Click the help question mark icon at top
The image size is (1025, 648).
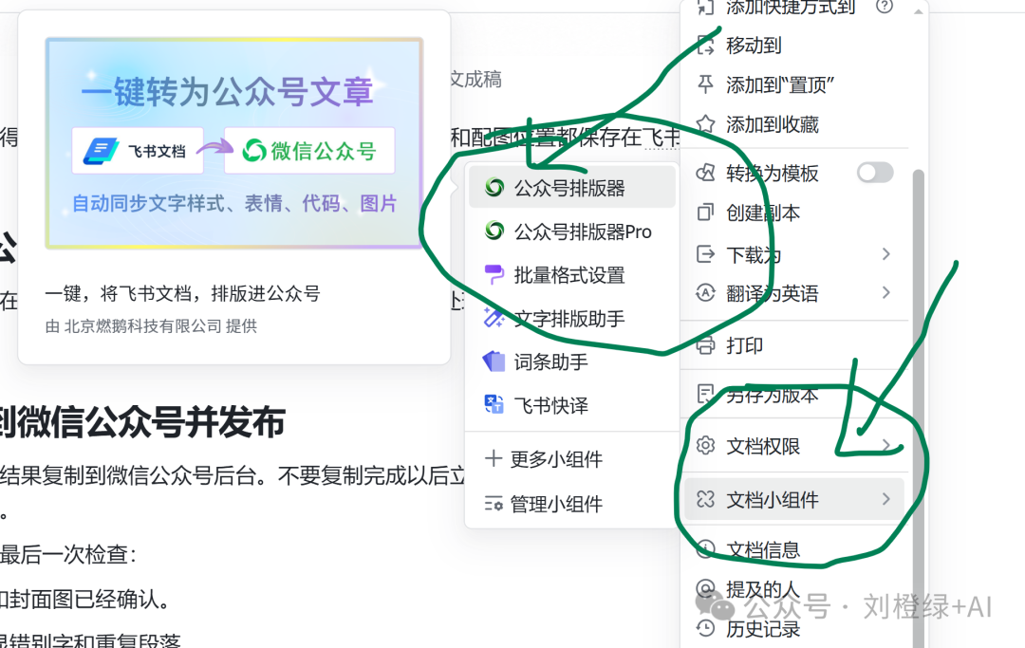click(885, 7)
